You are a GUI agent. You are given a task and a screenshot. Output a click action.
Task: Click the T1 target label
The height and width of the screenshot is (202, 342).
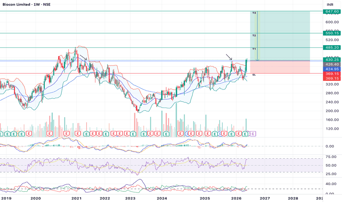254,49
